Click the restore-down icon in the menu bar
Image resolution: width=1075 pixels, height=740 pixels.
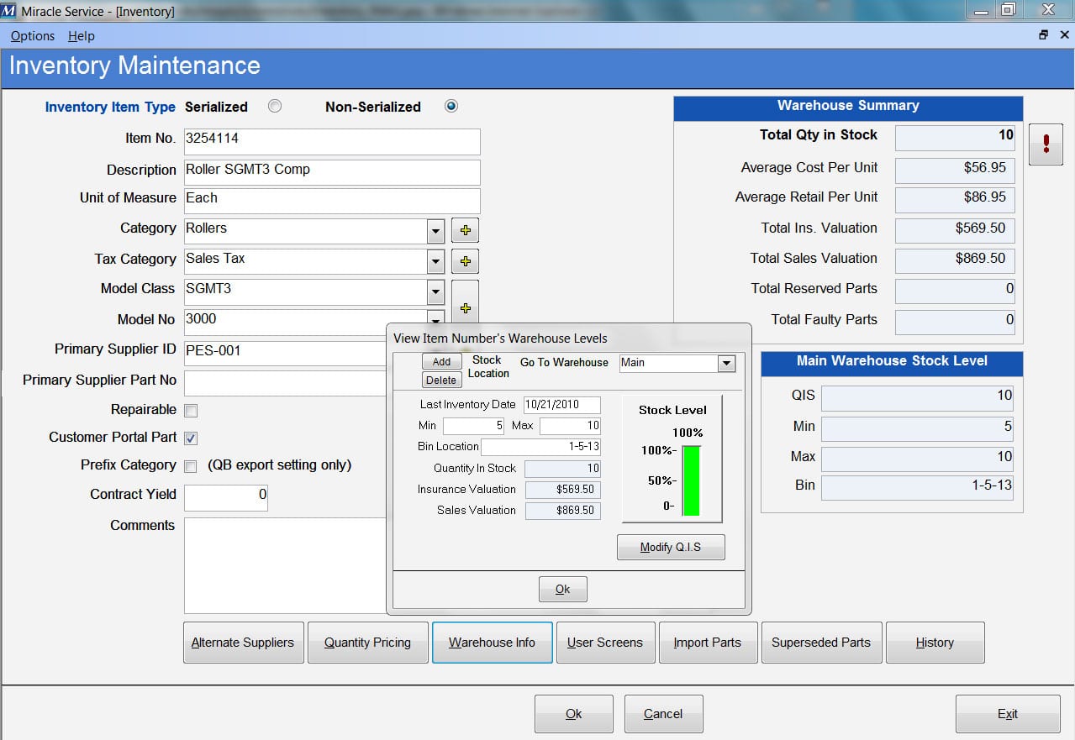coord(1044,35)
